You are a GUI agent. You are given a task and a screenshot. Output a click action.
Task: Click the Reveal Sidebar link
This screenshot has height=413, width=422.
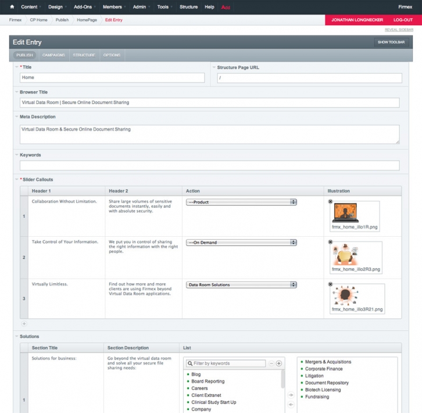pos(399,30)
